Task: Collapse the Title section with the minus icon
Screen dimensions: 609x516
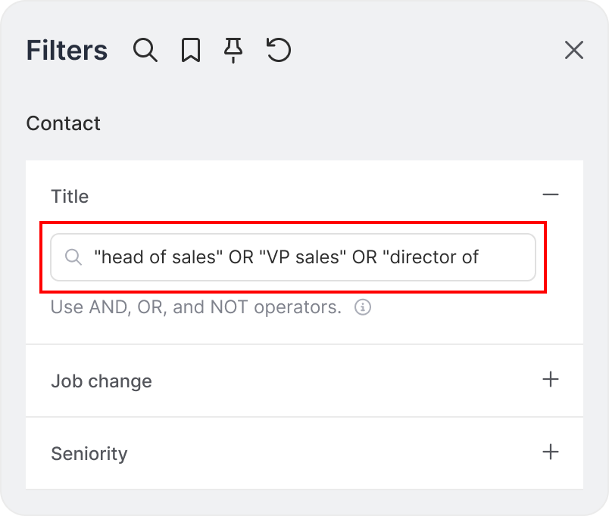Action: (551, 195)
